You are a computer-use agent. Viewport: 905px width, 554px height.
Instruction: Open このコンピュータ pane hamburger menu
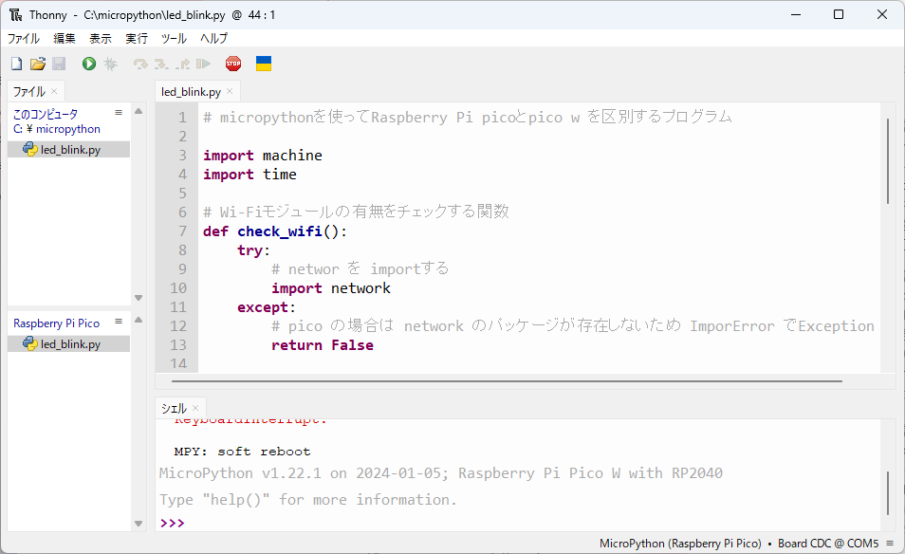coord(120,113)
